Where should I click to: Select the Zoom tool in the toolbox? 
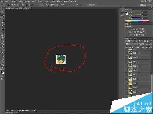click(x=2, y=67)
